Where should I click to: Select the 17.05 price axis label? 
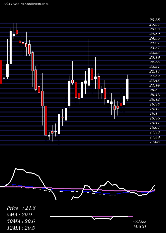coord(154,142)
